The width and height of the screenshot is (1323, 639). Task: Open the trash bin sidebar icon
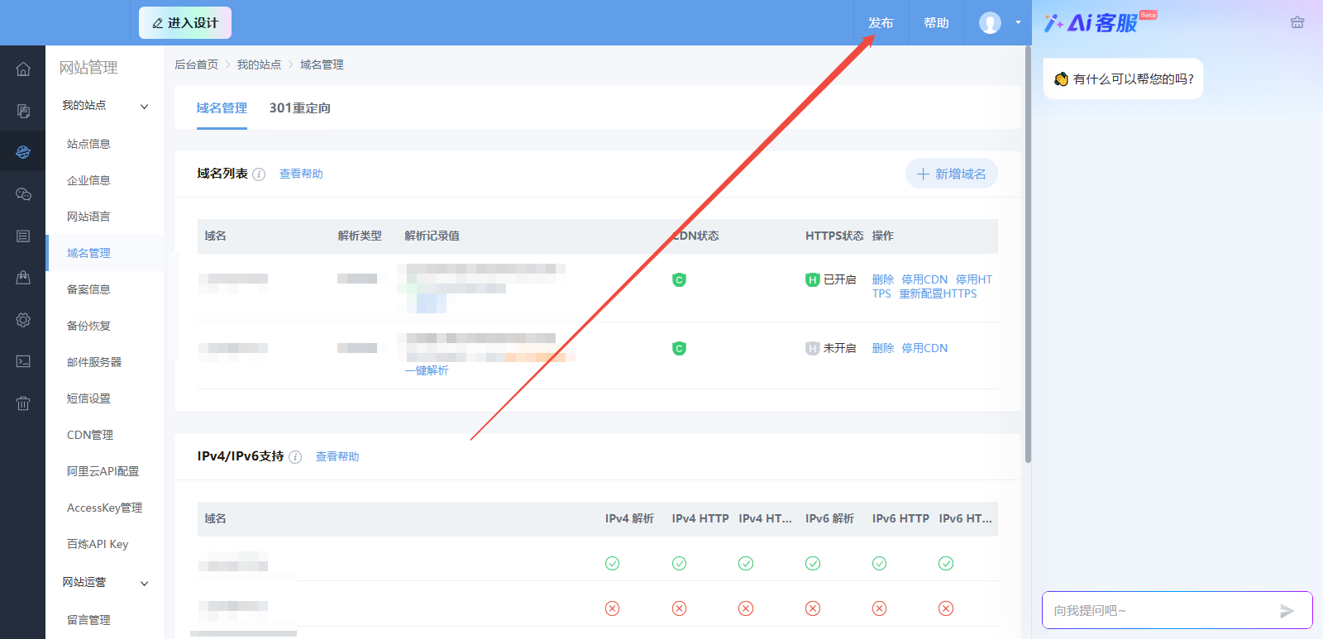[x=23, y=403]
